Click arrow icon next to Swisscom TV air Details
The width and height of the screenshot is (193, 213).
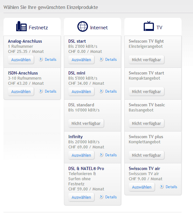pyautogui.click(x=162, y=187)
